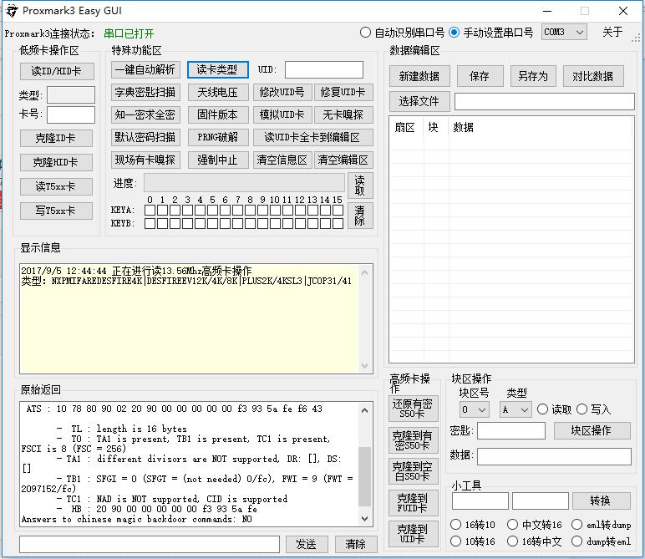Viewport: 645px width, 559px height.
Task: Click 克隆到FUID卡 button
Action: coord(413,503)
